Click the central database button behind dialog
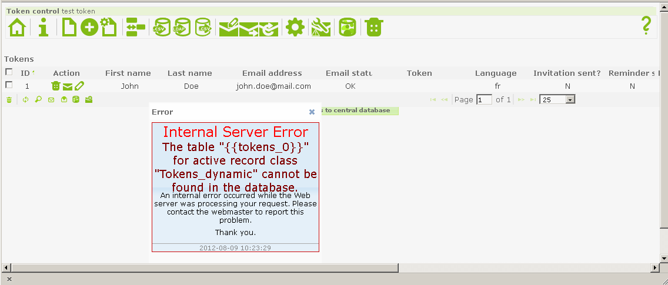 click(x=360, y=110)
